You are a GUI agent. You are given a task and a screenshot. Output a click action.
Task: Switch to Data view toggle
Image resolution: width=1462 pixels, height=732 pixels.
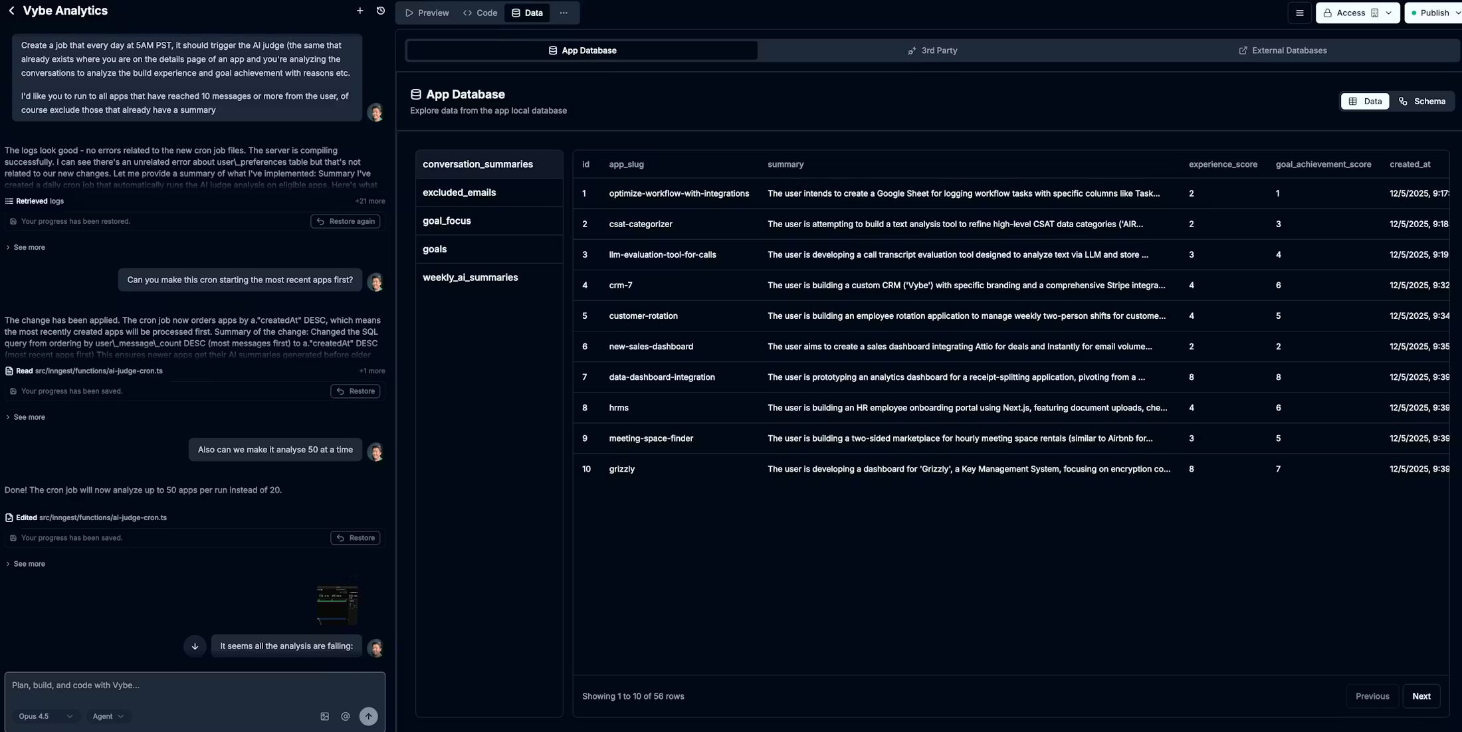click(x=1365, y=101)
